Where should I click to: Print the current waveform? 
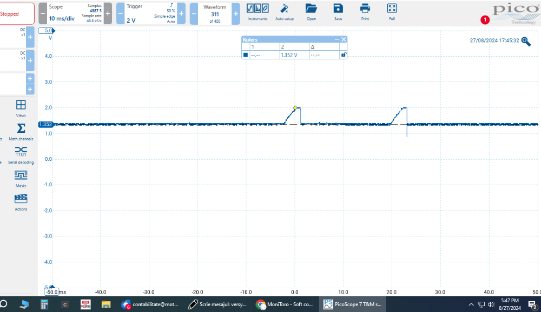pos(365,11)
